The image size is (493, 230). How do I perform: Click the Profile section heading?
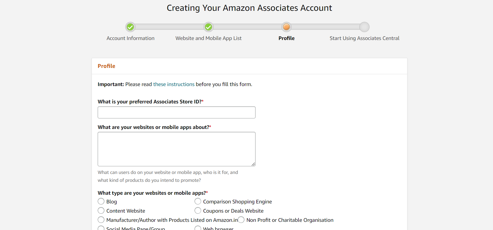coord(106,66)
